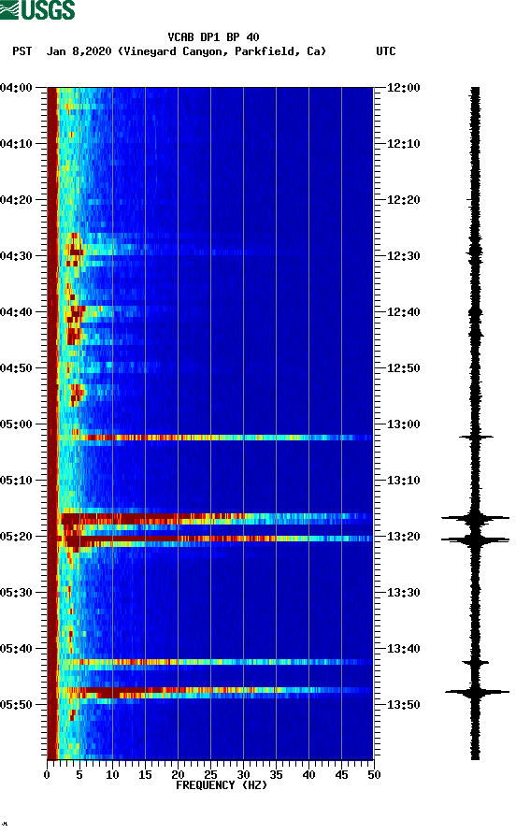Click the 12:40 UTC time label
This screenshot has height=834, width=516.
404,312
